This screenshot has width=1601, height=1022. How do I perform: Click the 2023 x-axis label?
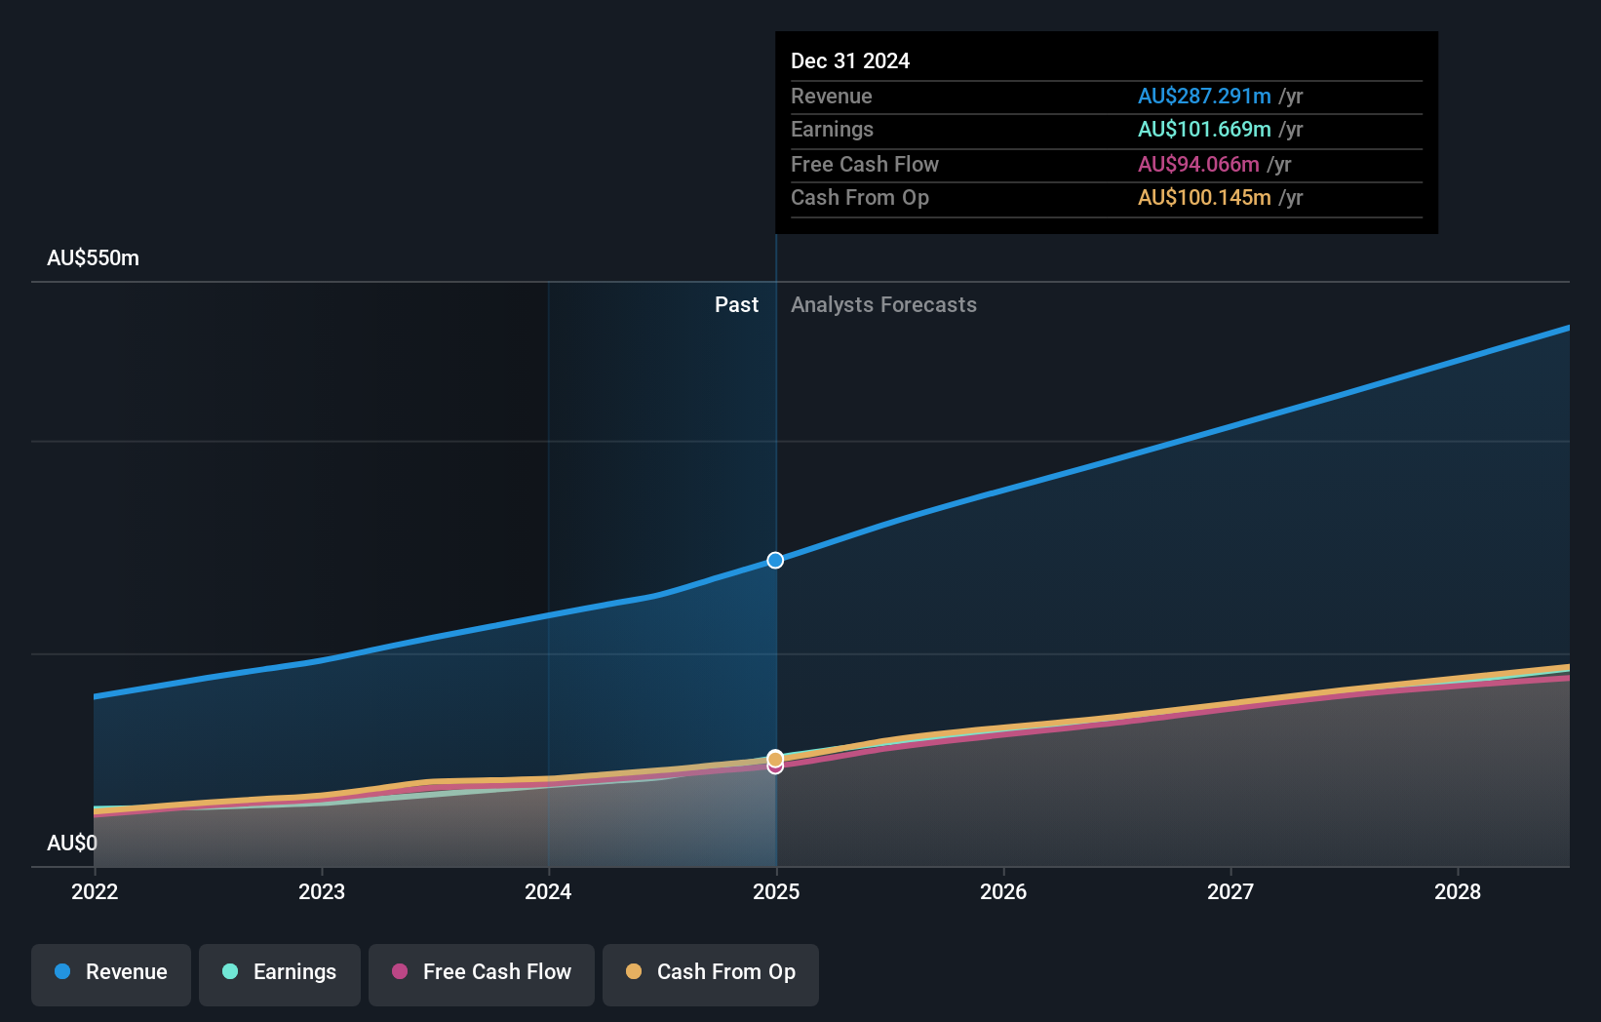(x=322, y=891)
